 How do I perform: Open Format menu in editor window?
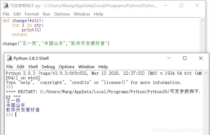tap(32, 14)
